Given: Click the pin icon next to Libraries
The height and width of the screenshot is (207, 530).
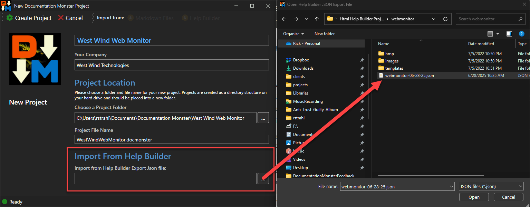Looking at the screenshot, I should click(x=362, y=93).
